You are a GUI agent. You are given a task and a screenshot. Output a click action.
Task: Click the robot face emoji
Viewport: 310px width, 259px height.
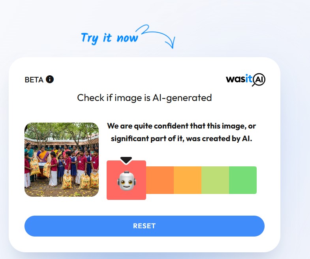click(x=126, y=181)
